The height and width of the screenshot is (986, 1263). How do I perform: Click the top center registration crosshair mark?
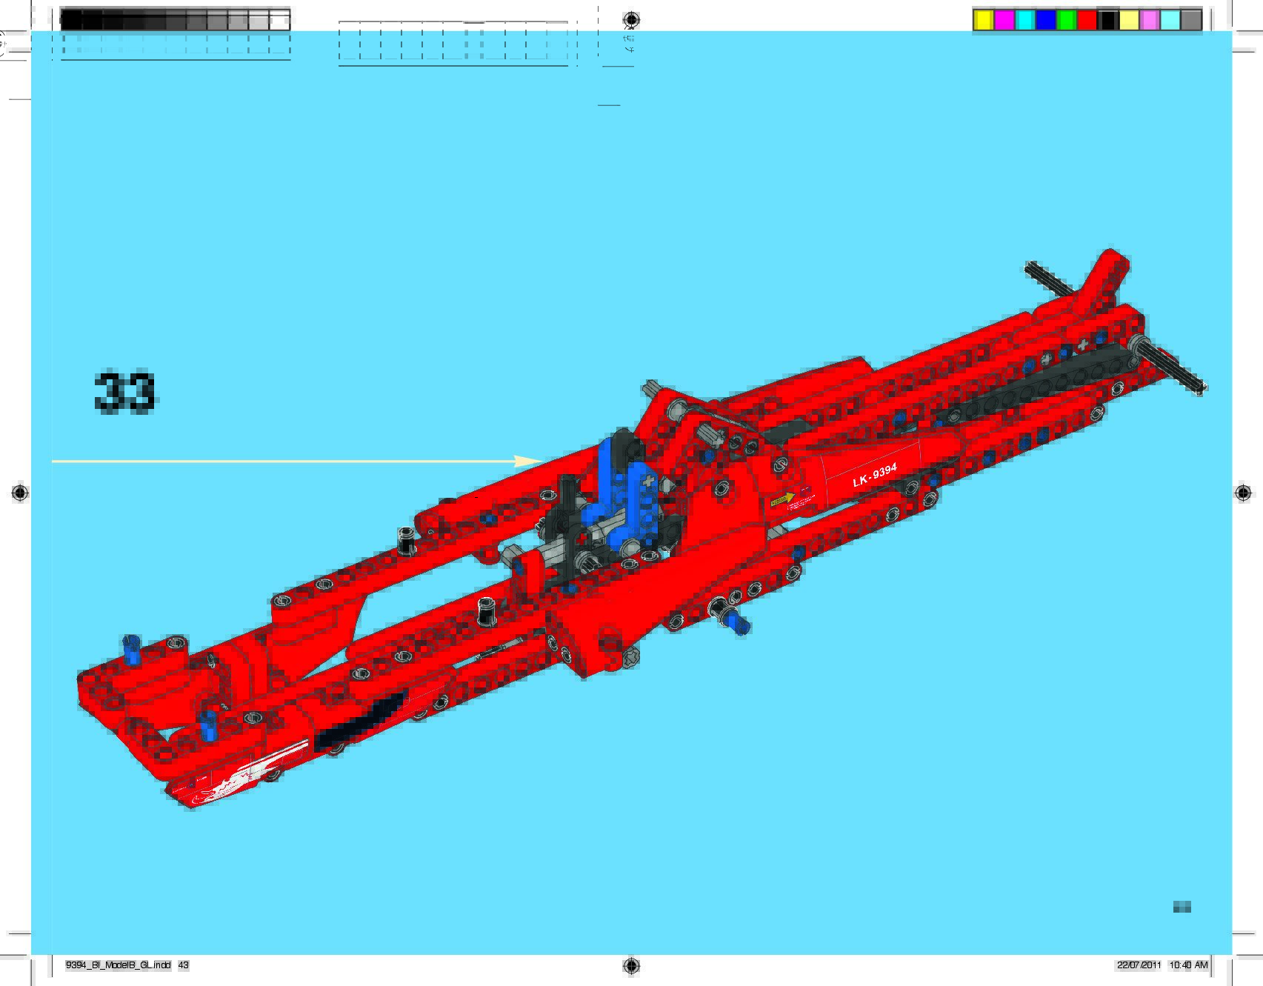point(631,19)
